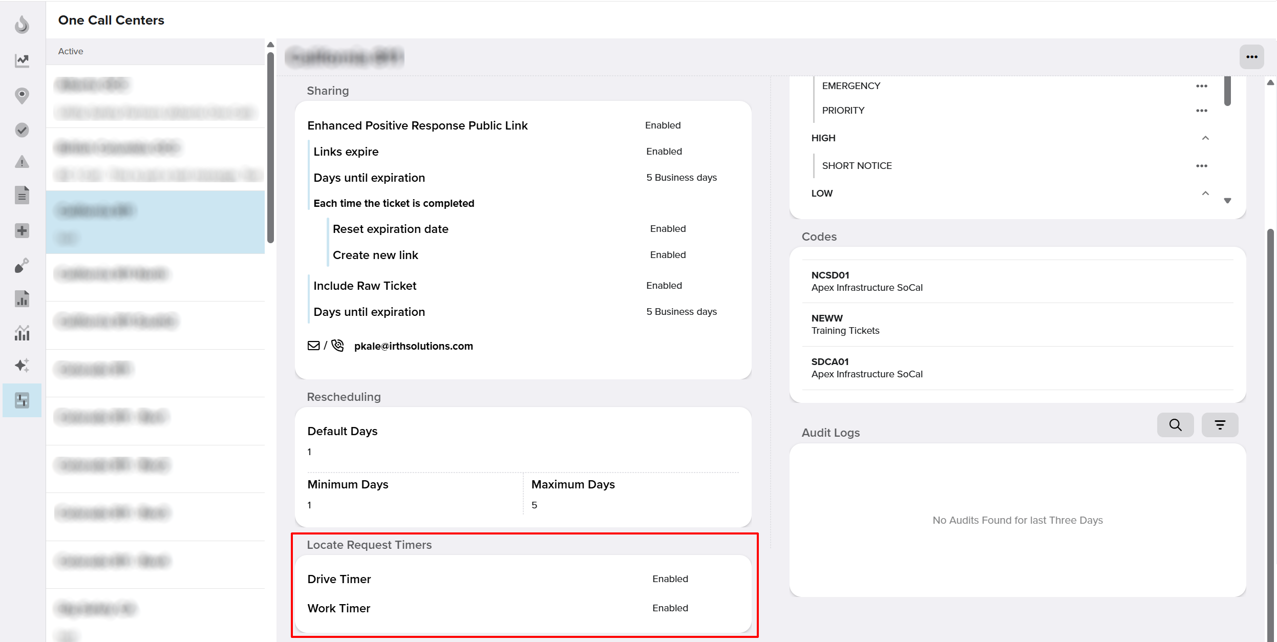Collapse the LOW priority group
Viewport: 1277px width, 642px height.
point(1205,194)
